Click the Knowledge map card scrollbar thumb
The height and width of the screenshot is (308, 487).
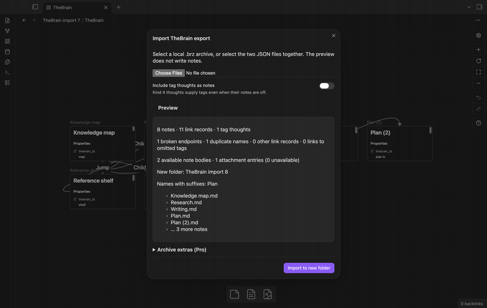[134, 129]
